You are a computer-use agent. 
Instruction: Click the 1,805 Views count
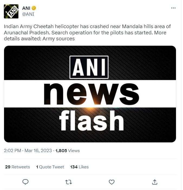pyautogui.click(x=68, y=151)
